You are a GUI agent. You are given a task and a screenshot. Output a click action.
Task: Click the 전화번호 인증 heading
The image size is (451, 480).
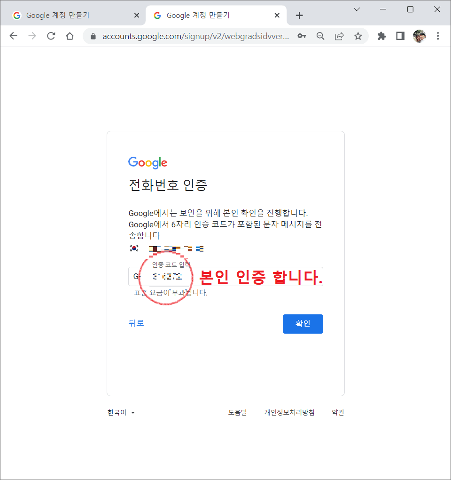click(168, 185)
